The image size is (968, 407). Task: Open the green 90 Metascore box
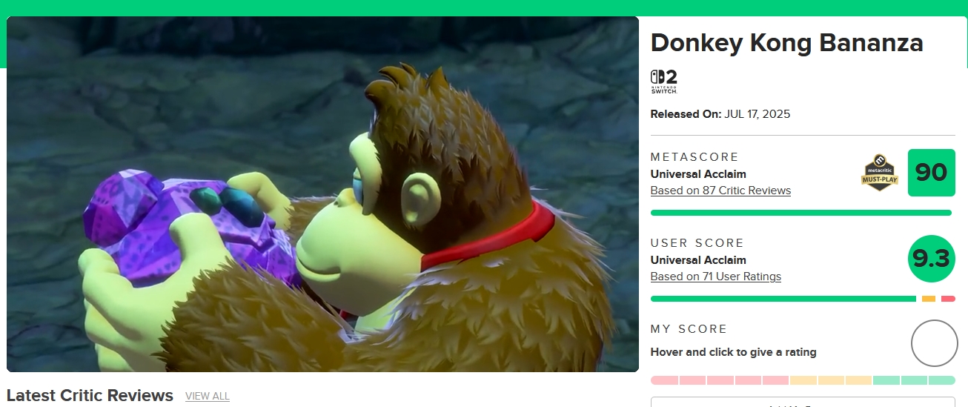(x=932, y=173)
